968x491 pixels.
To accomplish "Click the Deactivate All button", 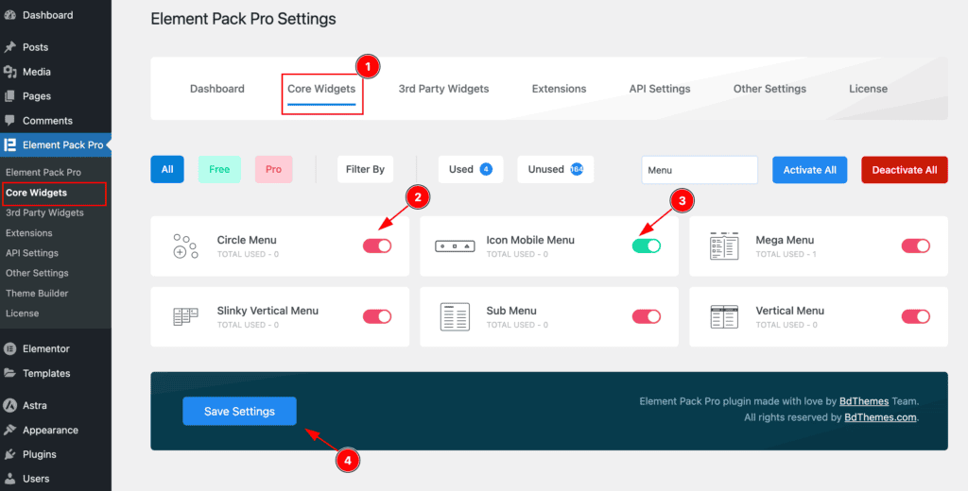I will point(905,170).
